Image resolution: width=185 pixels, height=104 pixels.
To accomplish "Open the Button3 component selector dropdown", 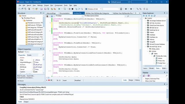I will click(x=43, y=52).
